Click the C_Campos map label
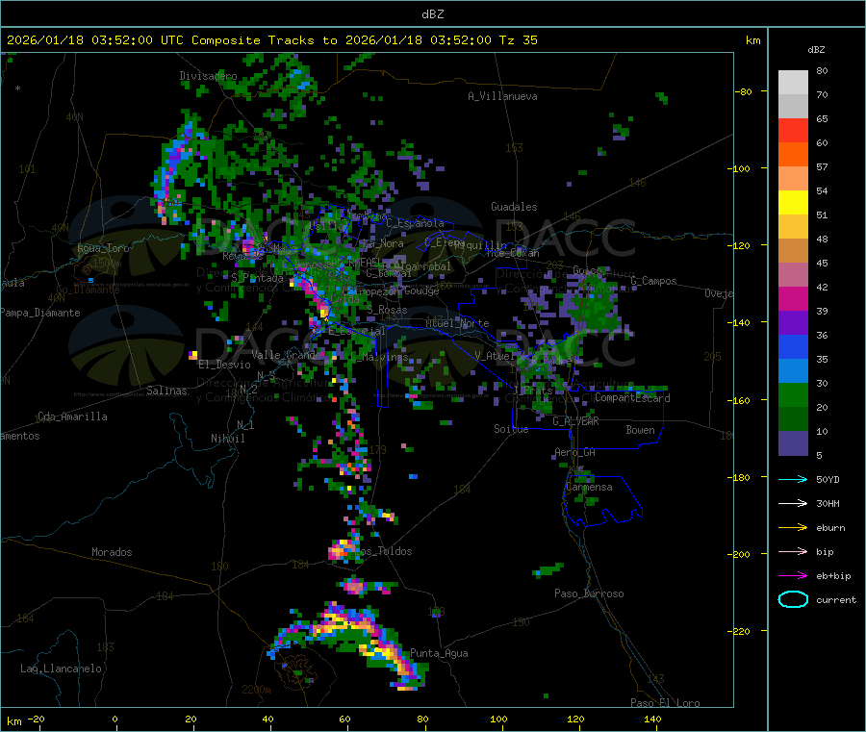 point(653,281)
